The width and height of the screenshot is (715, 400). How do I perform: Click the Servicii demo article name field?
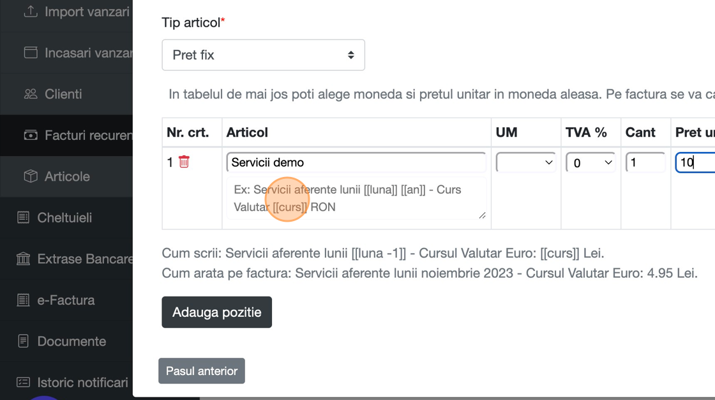[x=356, y=162]
